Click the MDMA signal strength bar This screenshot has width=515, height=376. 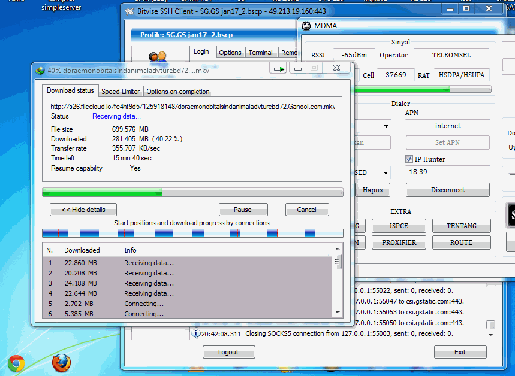(423, 89)
